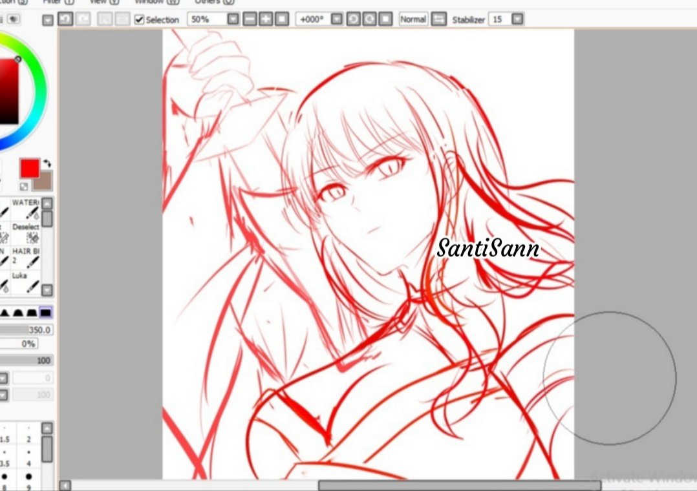This screenshot has height=491, width=697.
Task: Open the Others menu
Action: point(214,2)
